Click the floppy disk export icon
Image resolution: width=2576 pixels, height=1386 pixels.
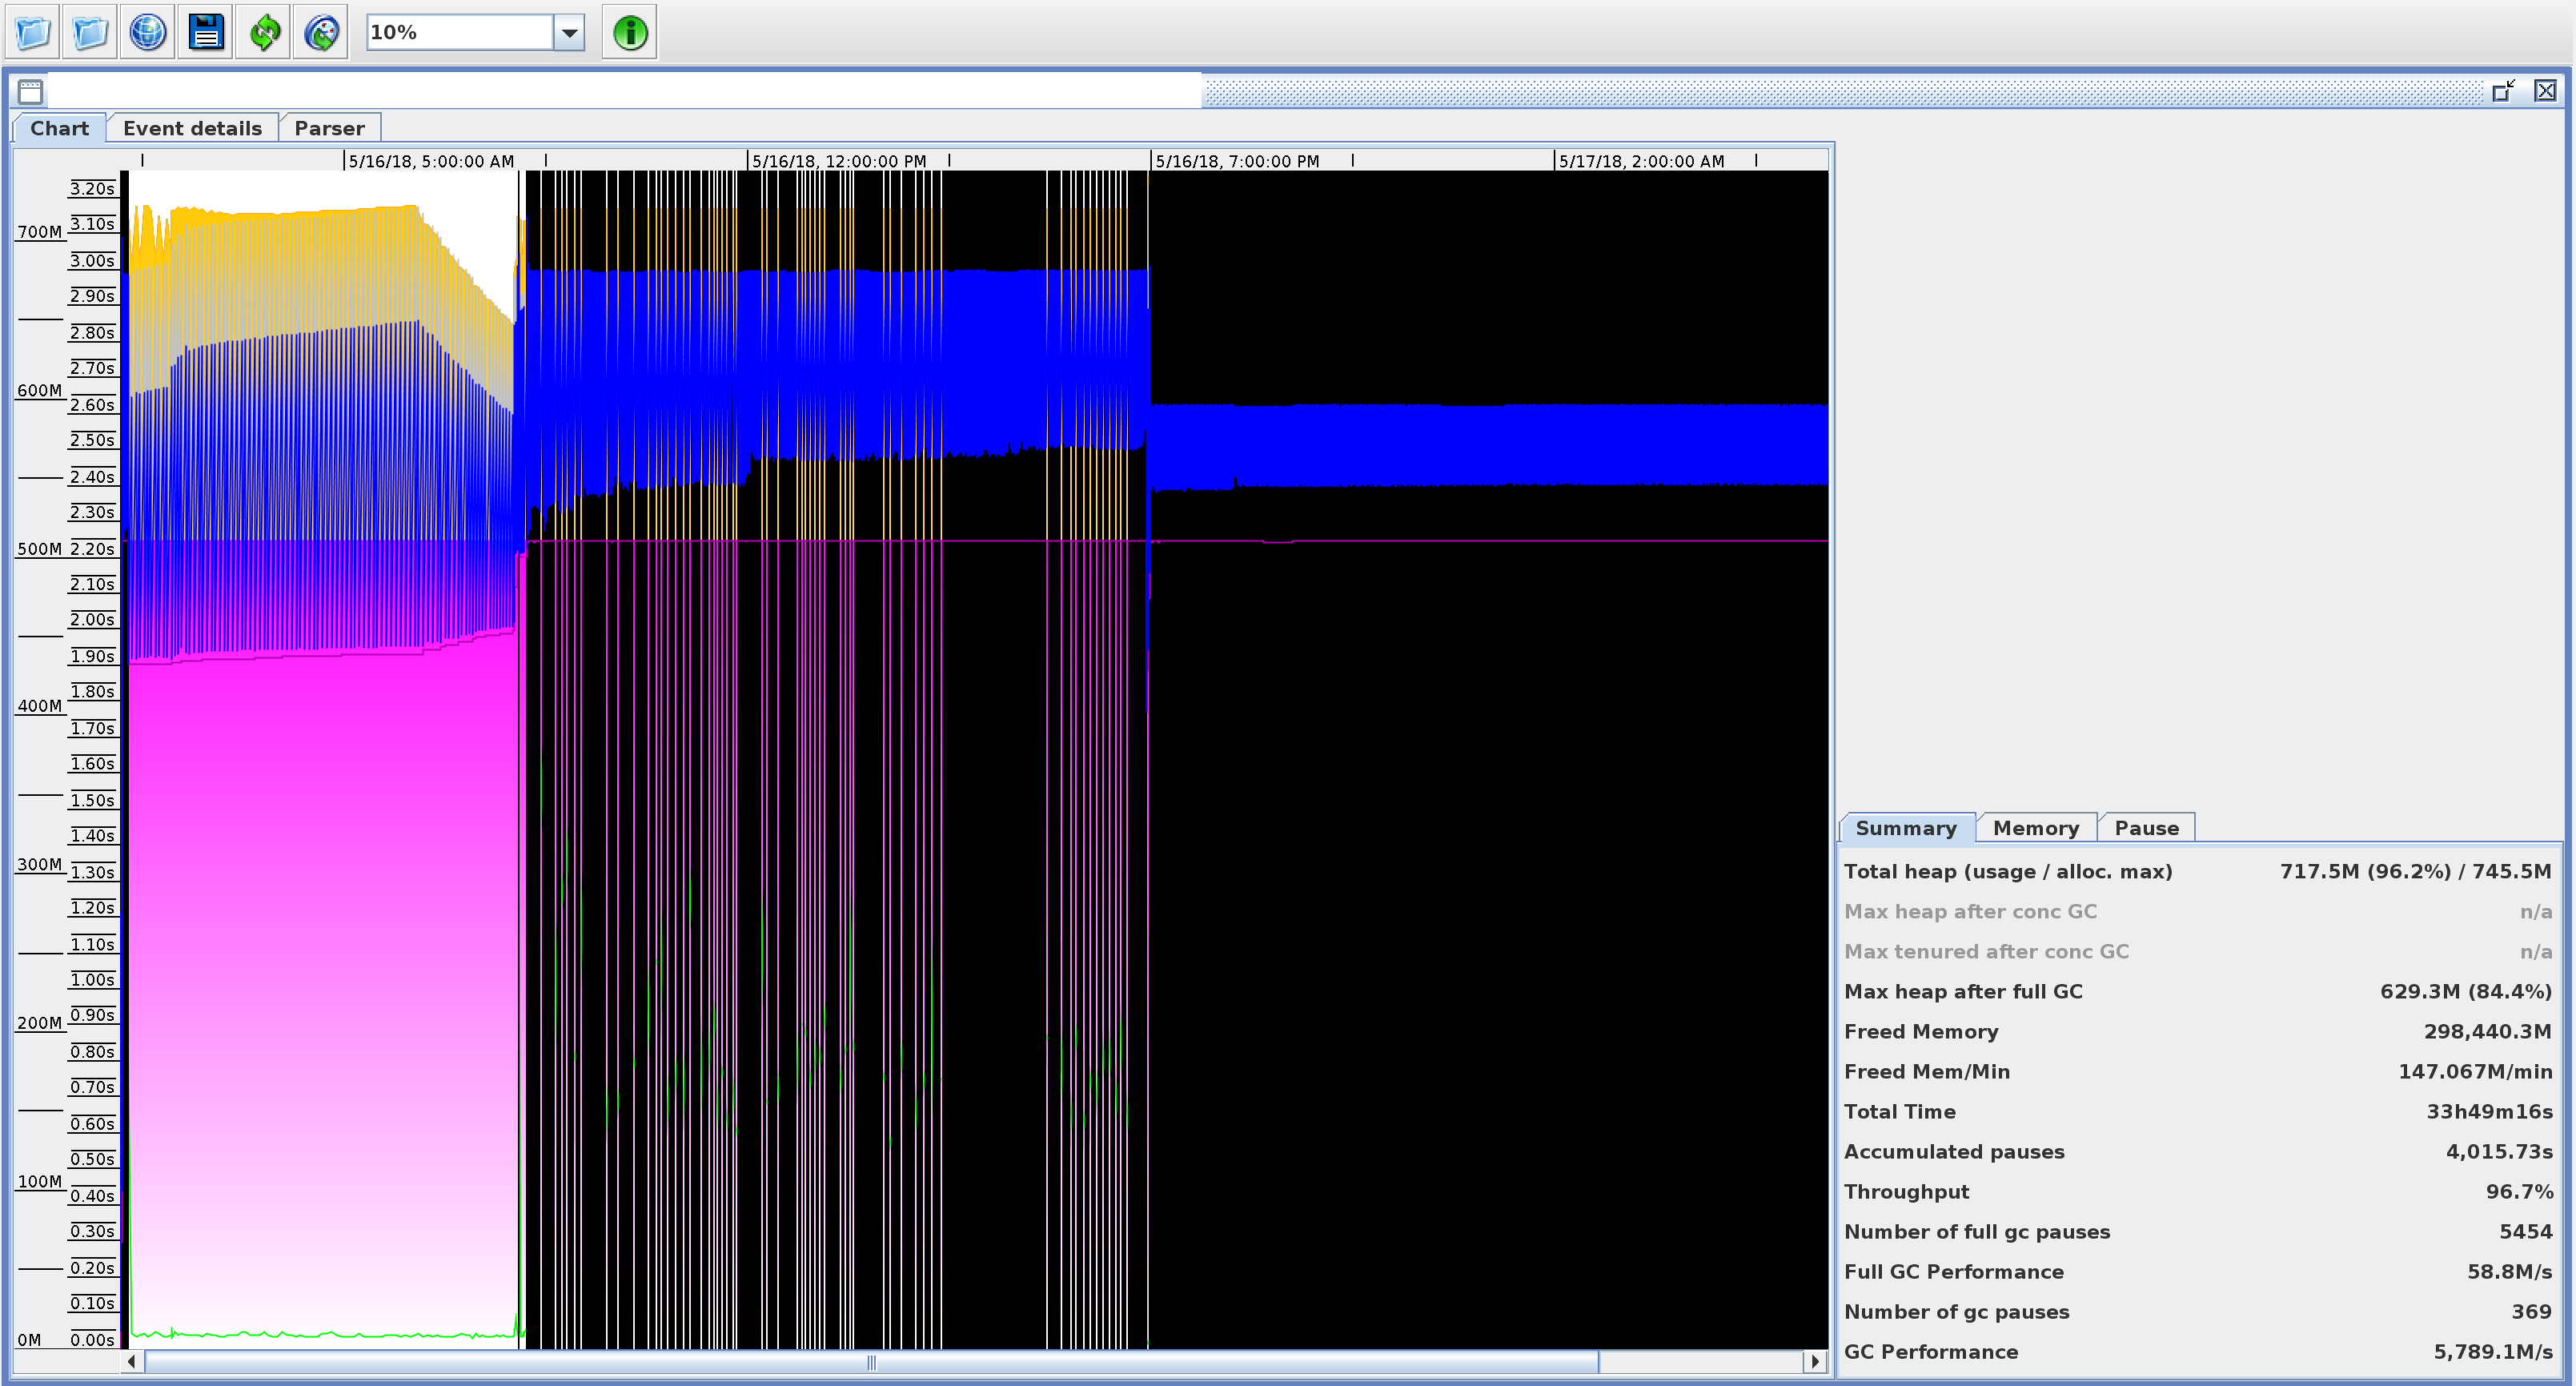coord(206,32)
